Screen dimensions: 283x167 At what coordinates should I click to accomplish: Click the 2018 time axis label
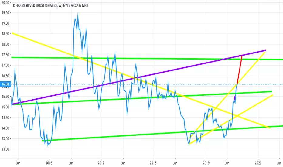tap(153, 163)
